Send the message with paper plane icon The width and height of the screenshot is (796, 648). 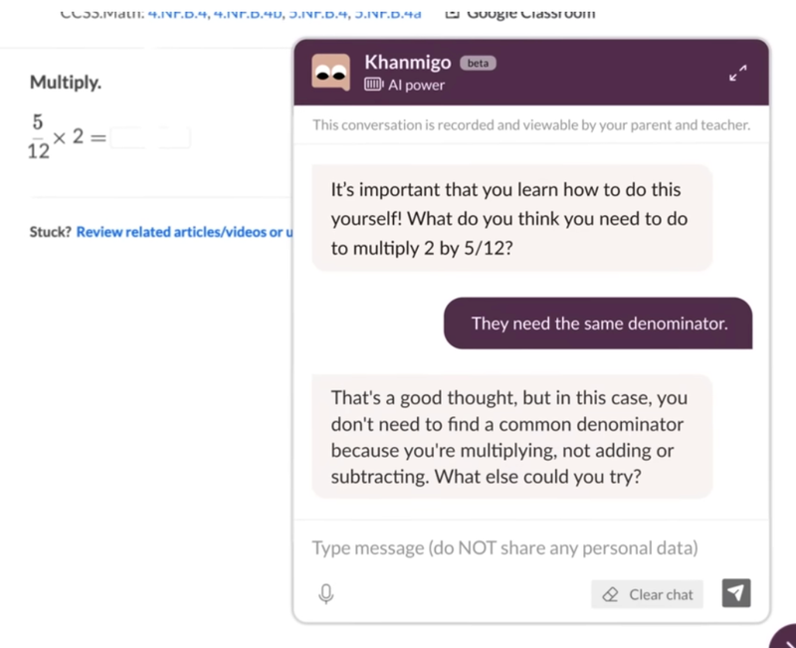(735, 593)
